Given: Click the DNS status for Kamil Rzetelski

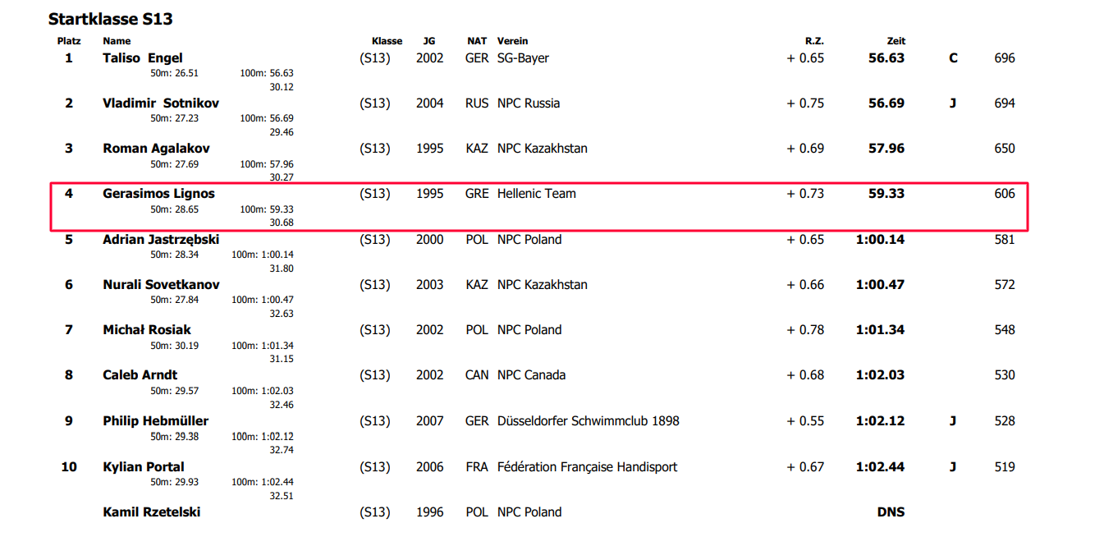Looking at the screenshot, I should pyautogui.click(x=891, y=512).
